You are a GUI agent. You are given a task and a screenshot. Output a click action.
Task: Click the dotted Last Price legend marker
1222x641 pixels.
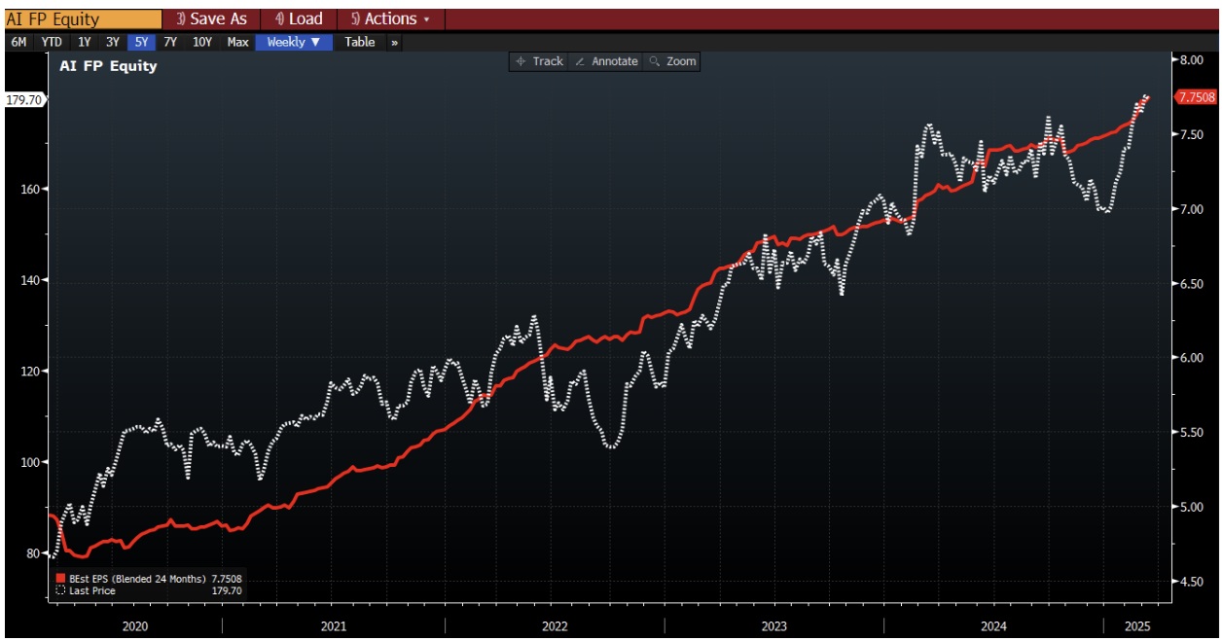tap(61, 590)
